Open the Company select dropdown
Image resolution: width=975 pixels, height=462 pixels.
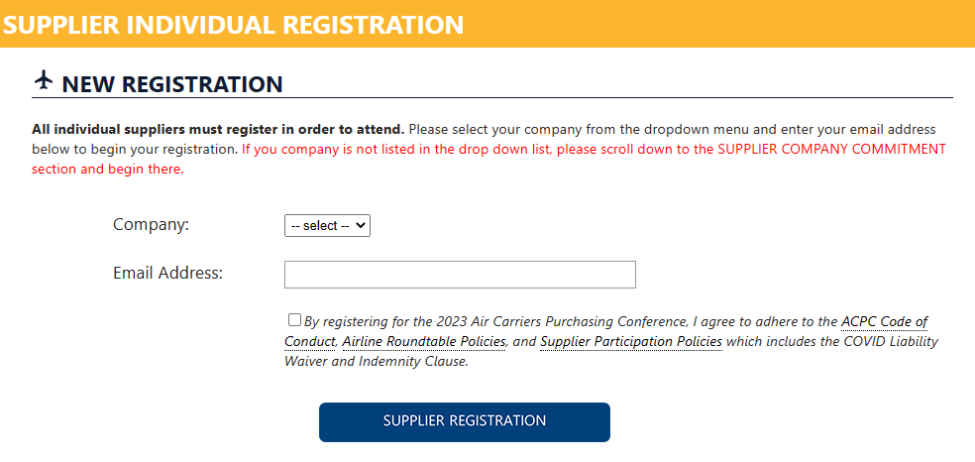[327, 226]
